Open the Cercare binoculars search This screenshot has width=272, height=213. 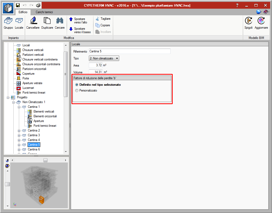tap(60, 21)
